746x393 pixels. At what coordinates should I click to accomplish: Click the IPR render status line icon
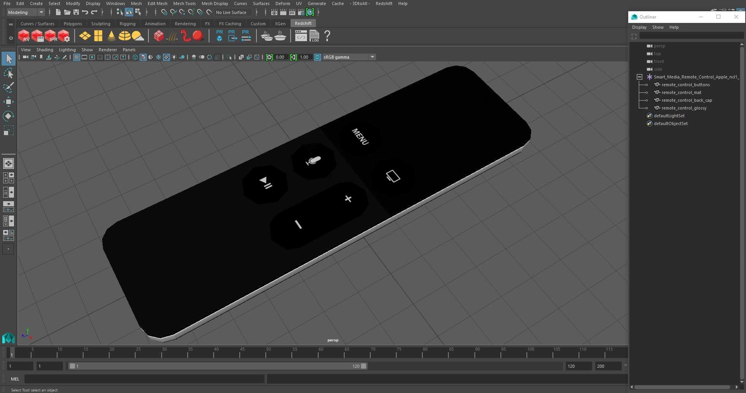292,12
